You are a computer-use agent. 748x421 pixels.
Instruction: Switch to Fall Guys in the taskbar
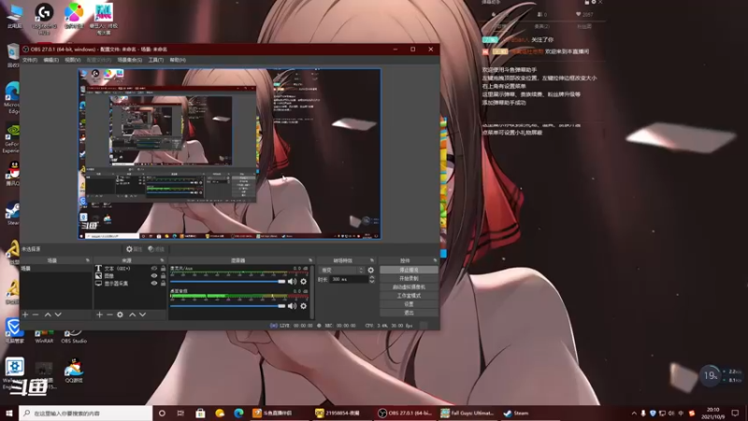467,414
